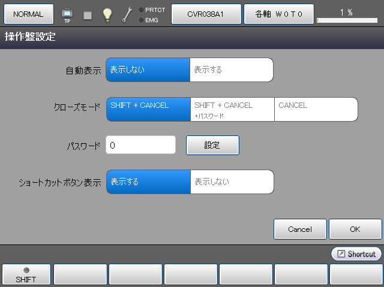Click the wrench maintenance icon
384x287 pixels.
point(127,14)
